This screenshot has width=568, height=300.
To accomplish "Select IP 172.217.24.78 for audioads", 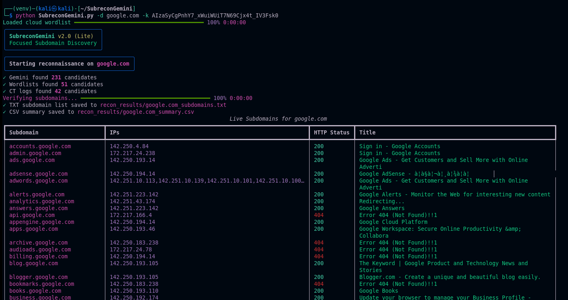I will tap(131, 249).
